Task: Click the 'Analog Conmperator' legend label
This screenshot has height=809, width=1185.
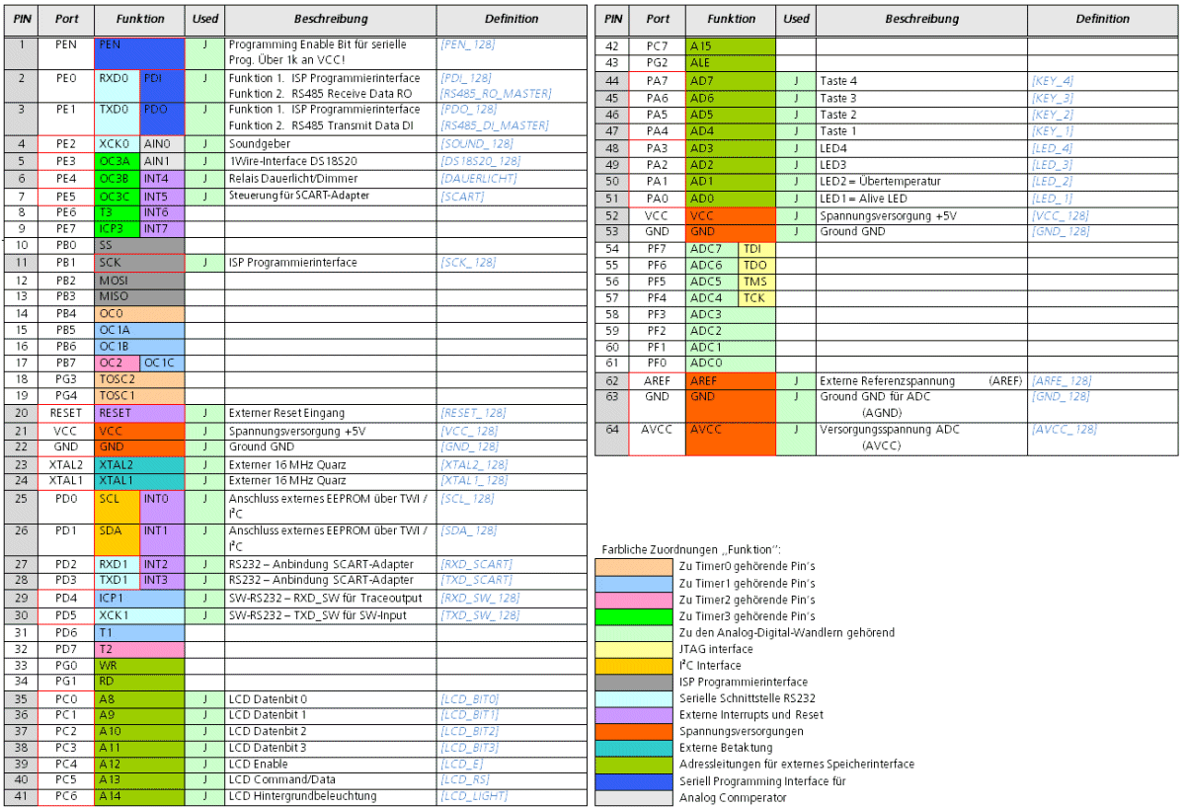Action: (x=733, y=797)
